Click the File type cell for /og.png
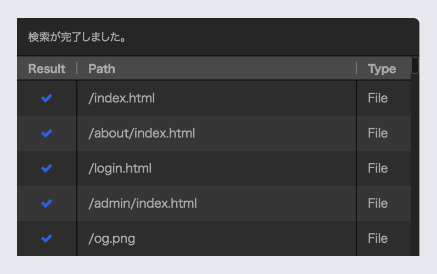The width and height of the screenshot is (437, 274). click(378, 238)
